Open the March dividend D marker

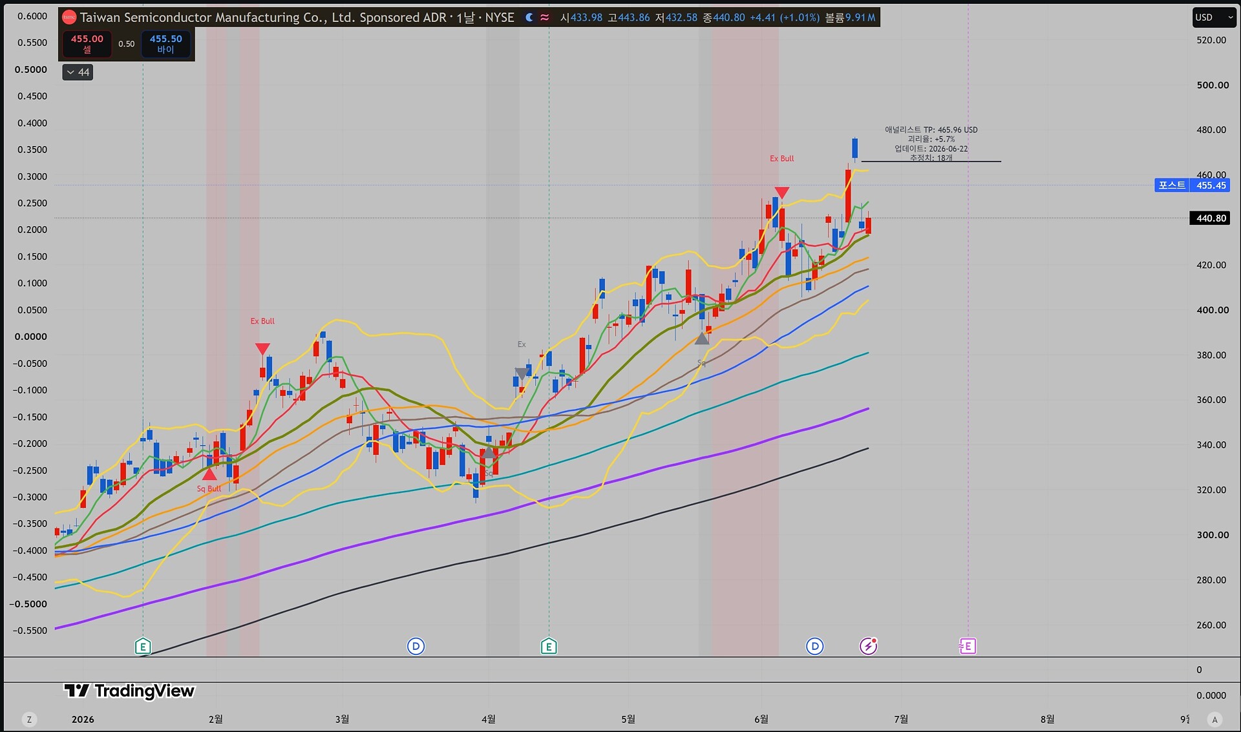tap(416, 646)
